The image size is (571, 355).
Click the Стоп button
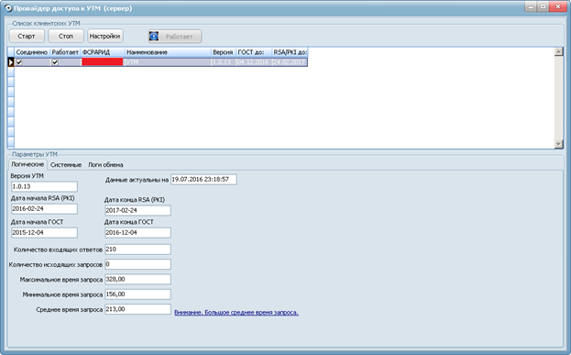click(x=66, y=36)
